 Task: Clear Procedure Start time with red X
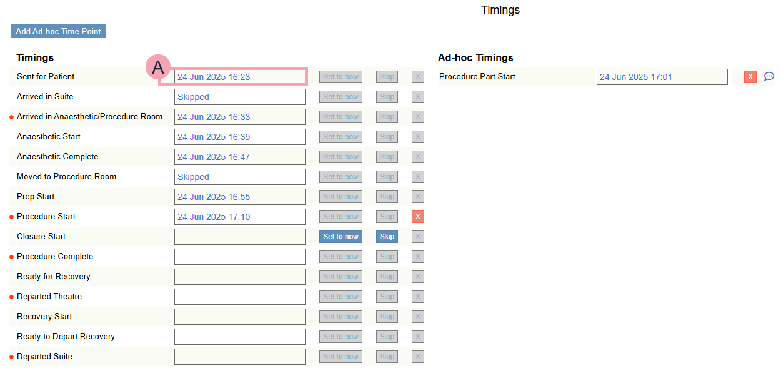tap(418, 217)
